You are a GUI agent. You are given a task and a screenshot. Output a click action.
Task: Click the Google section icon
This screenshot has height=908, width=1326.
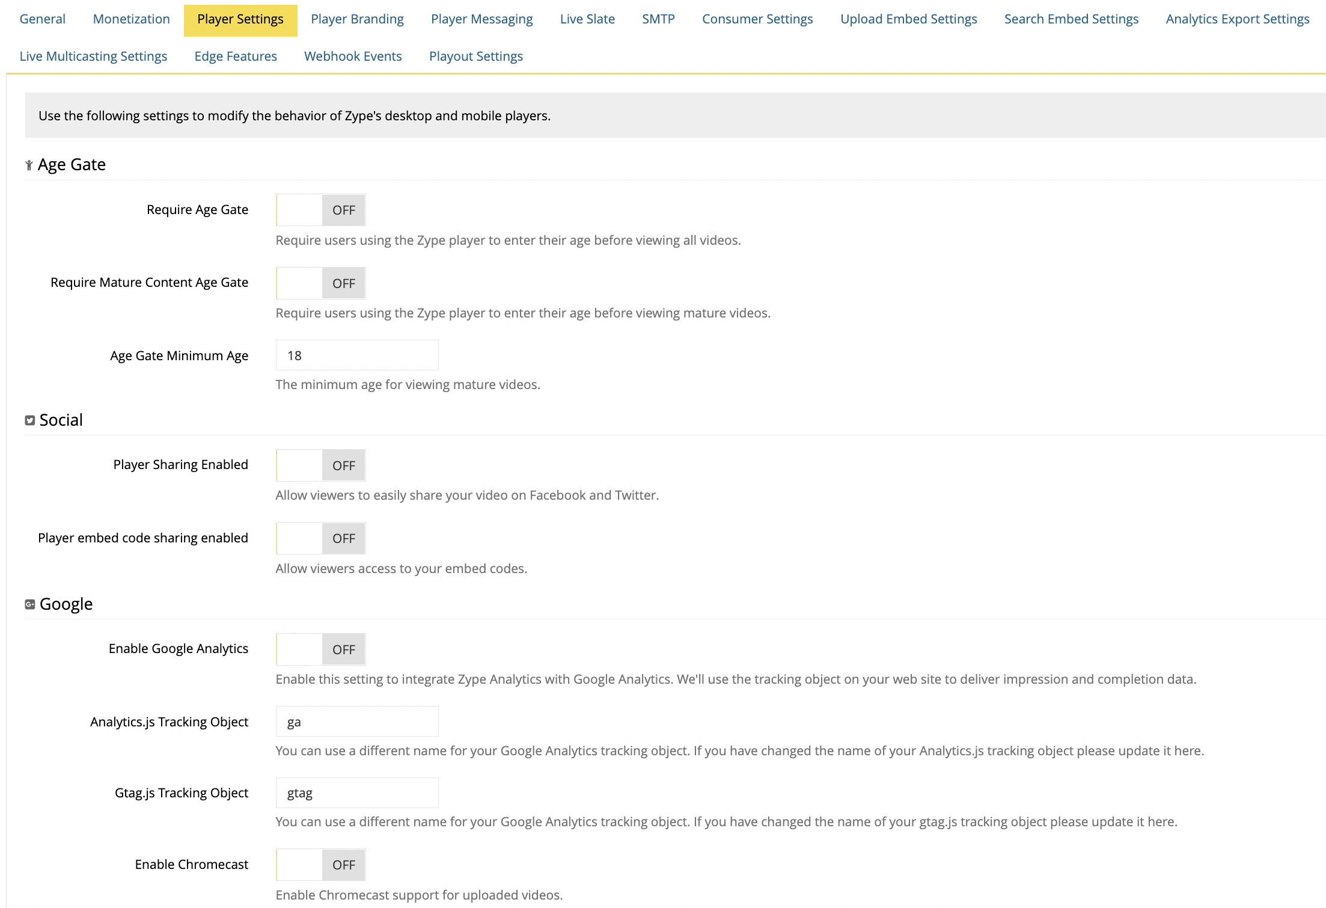[x=29, y=604]
